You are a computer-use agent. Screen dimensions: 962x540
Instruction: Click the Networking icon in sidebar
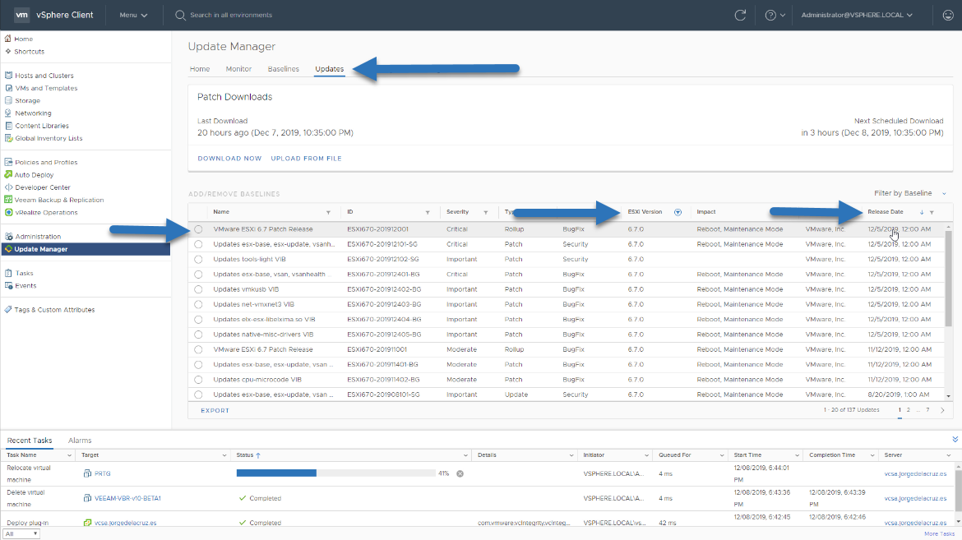(x=8, y=113)
